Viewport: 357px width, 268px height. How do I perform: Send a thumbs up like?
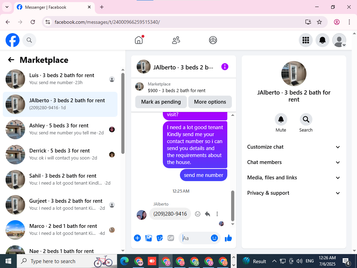pyautogui.click(x=228, y=238)
